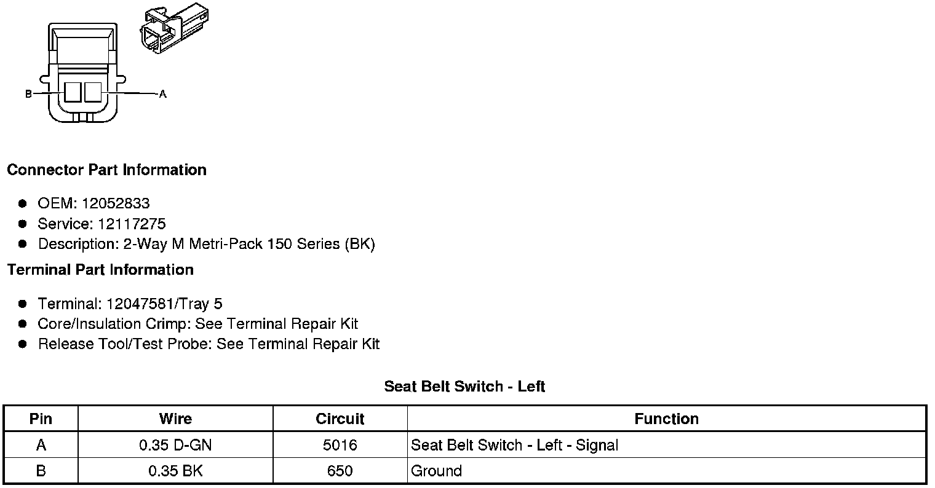
Task: Click the Terminal Part Information heading
Action: pos(100,270)
